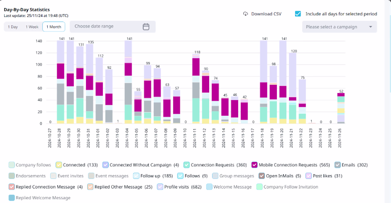Click the x-axis label 2024-10-27

pos(49,138)
